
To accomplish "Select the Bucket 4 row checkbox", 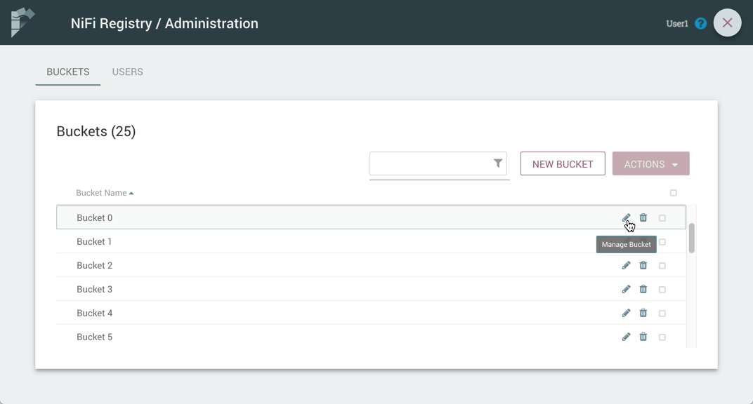I will [x=662, y=314].
